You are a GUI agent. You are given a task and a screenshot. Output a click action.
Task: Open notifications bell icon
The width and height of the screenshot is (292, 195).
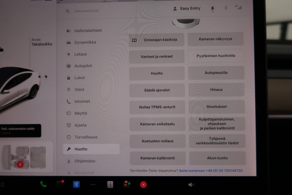[213, 8]
